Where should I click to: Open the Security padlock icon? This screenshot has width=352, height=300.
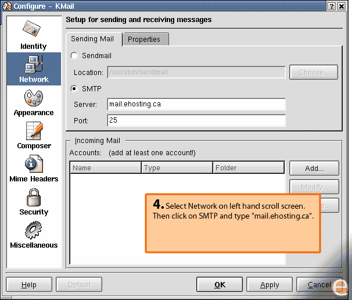[34, 197]
